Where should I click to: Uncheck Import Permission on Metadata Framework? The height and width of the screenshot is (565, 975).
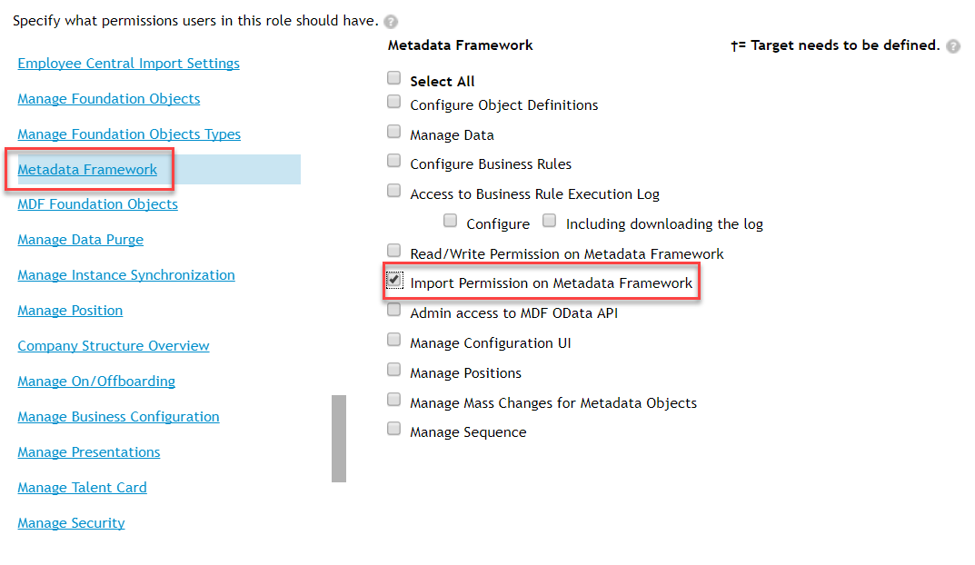coord(394,280)
